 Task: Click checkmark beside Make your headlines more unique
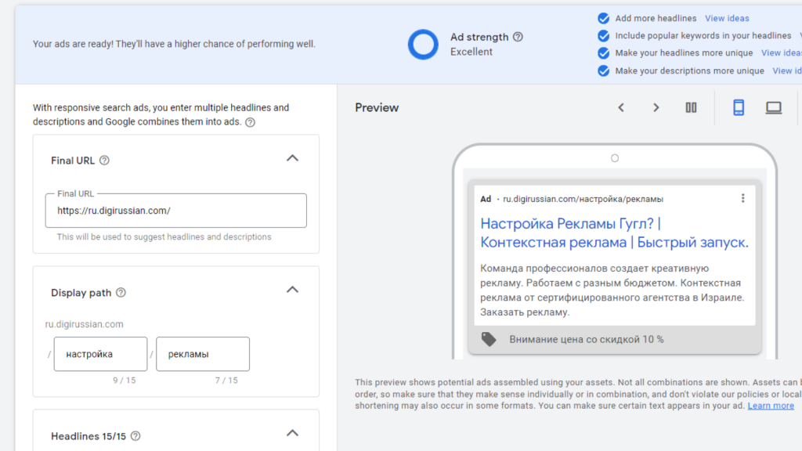(x=604, y=53)
